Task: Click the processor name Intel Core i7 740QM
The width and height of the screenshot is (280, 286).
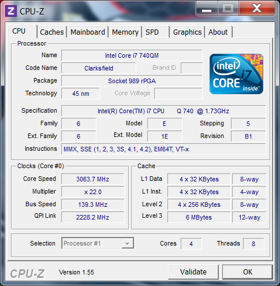Action: coord(132,55)
